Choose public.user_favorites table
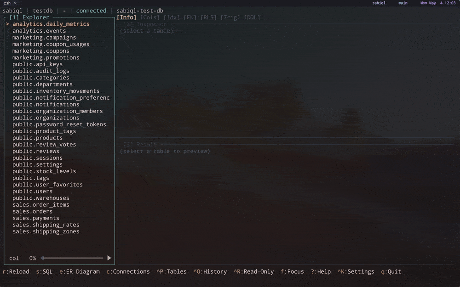This screenshot has height=287, width=460. [x=47, y=185]
